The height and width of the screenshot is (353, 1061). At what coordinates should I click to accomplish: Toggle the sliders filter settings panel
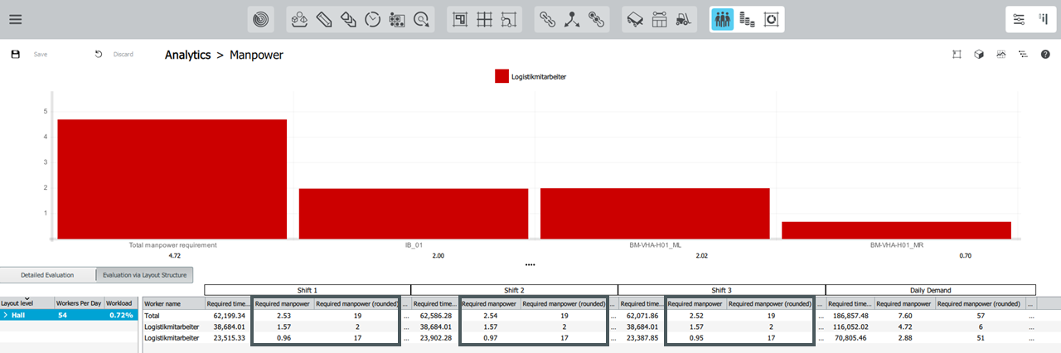tap(1019, 19)
